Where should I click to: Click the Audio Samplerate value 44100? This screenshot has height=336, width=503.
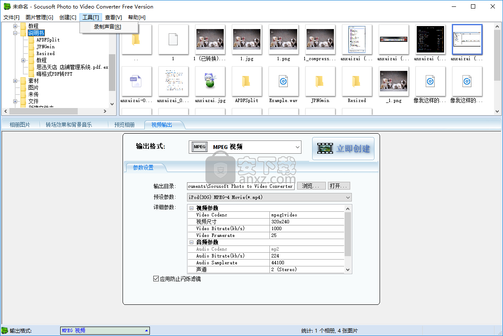(307, 263)
